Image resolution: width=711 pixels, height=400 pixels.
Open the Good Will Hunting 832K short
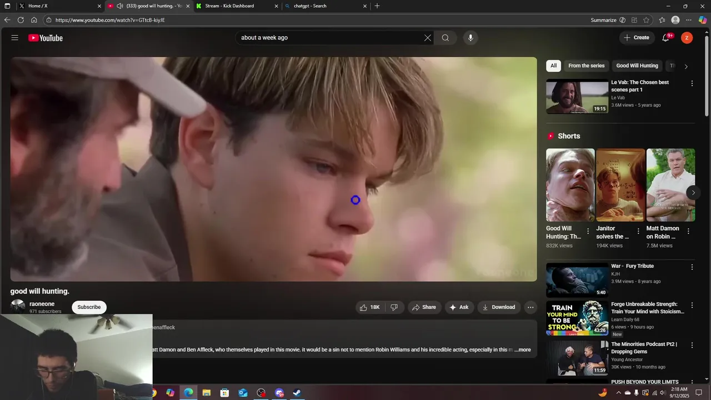570,185
